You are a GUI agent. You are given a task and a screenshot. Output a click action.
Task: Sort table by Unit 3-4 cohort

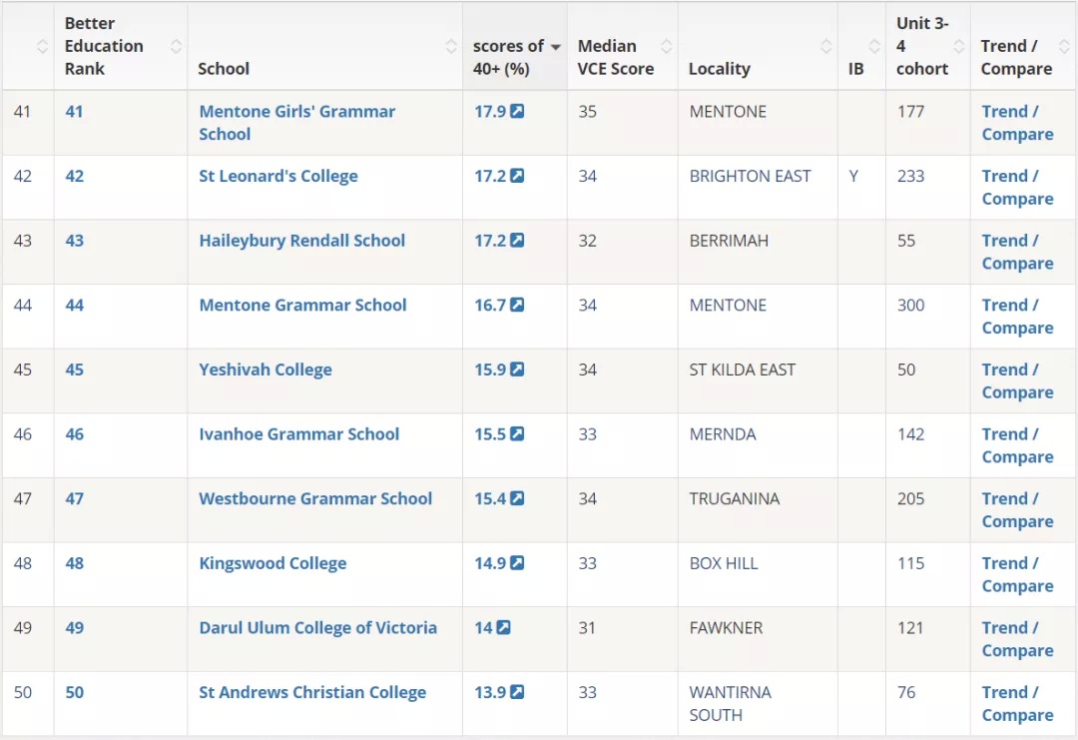tap(959, 46)
